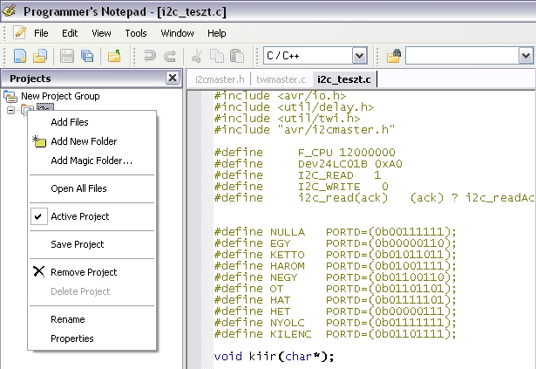Screen dimensions: 536x369
Task: Select the New Project Group icon
Action: tap(10, 96)
